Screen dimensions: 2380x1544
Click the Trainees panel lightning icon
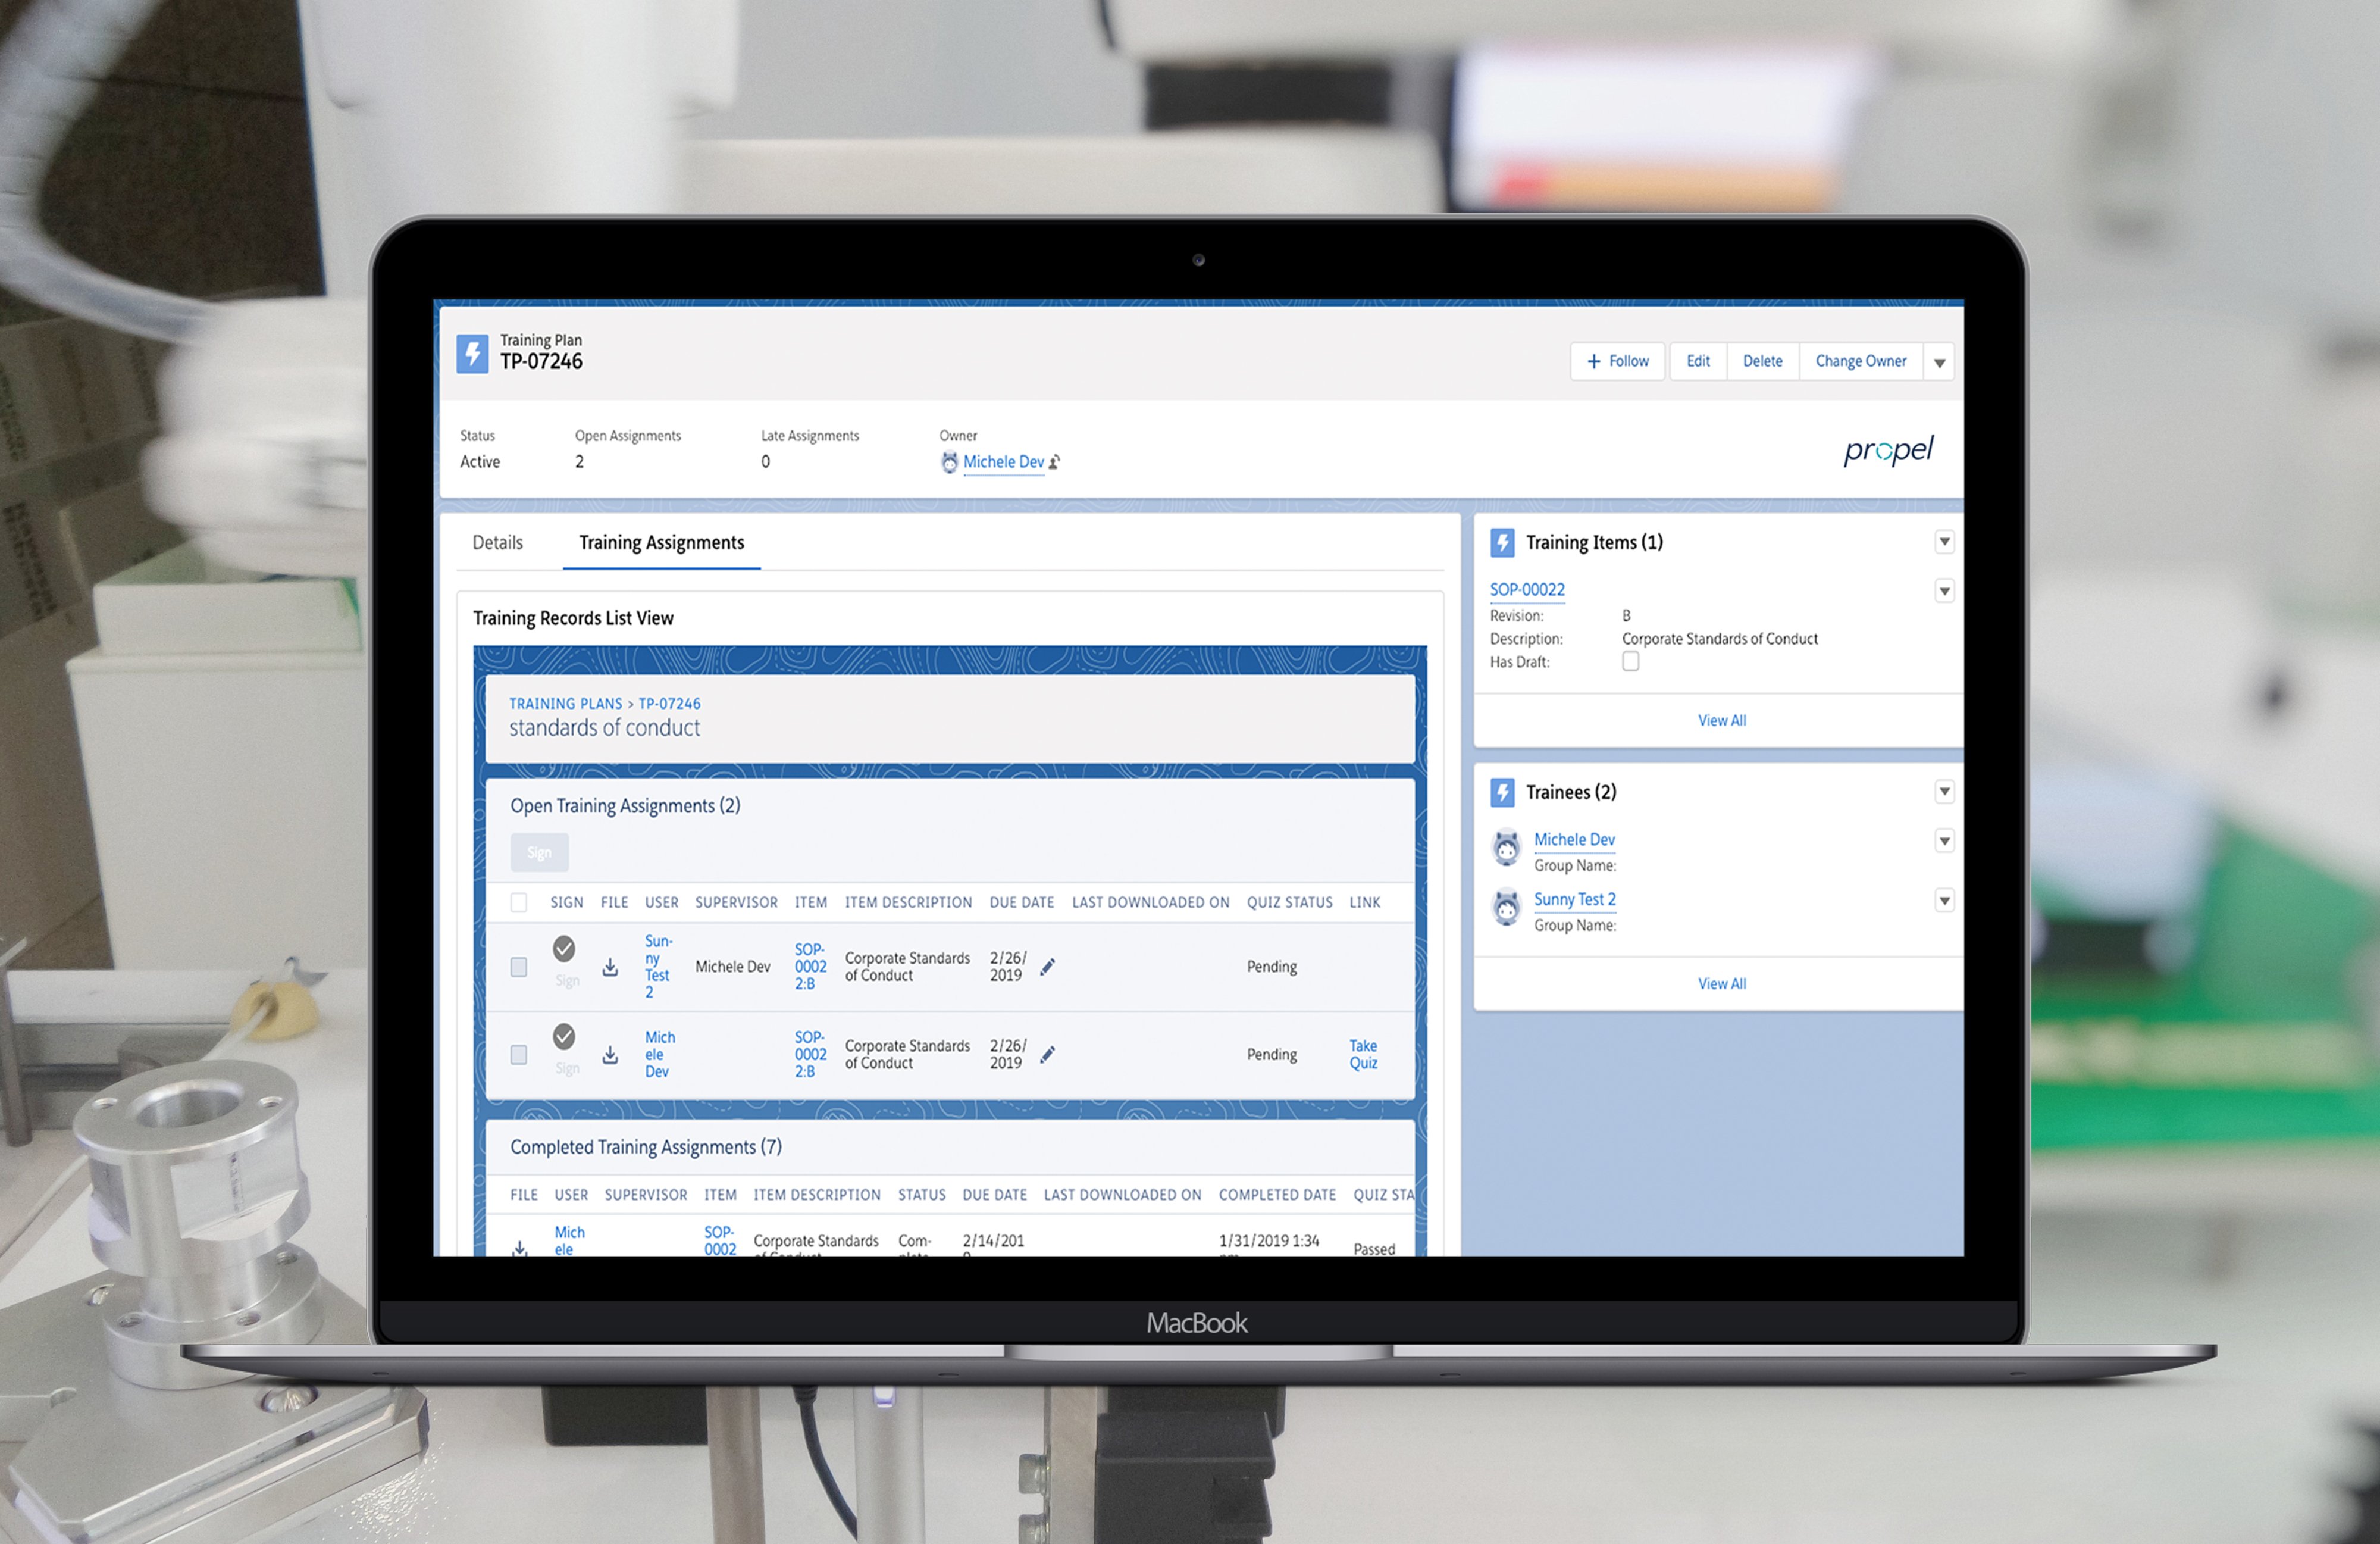pyautogui.click(x=1502, y=792)
